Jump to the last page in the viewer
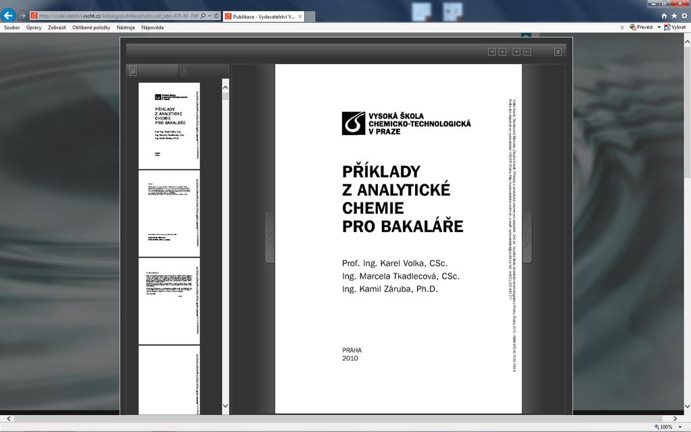 527,52
